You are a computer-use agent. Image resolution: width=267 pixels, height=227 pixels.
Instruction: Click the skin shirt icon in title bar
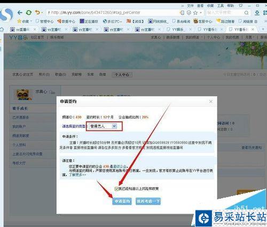241,5
